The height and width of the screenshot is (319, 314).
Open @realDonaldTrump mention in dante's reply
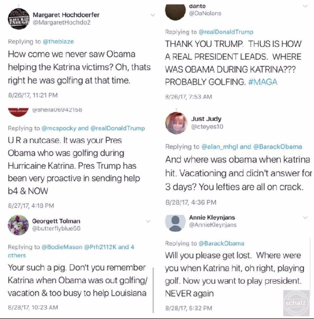tap(226, 32)
